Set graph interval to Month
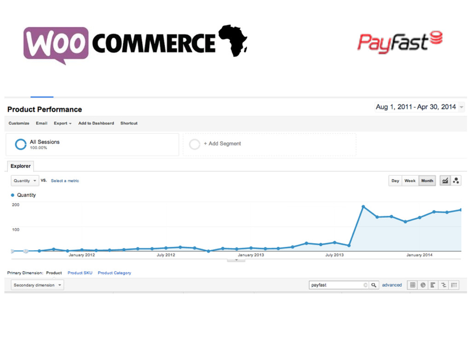This screenshot has width=471, height=353. click(x=427, y=181)
